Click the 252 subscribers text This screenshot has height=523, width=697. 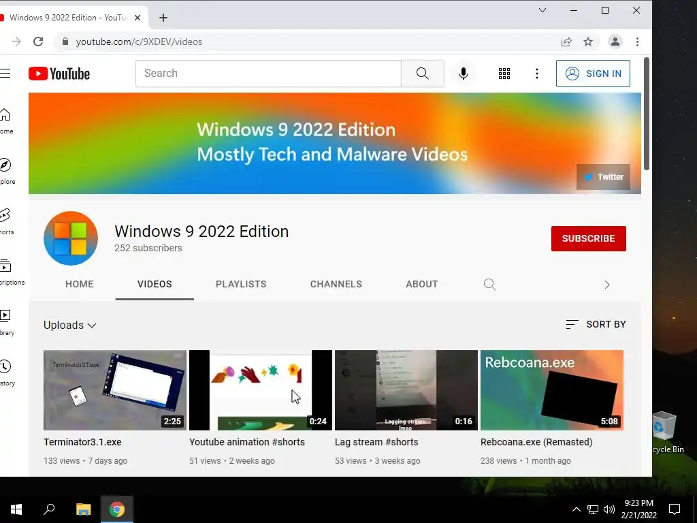[x=148, y=248]
